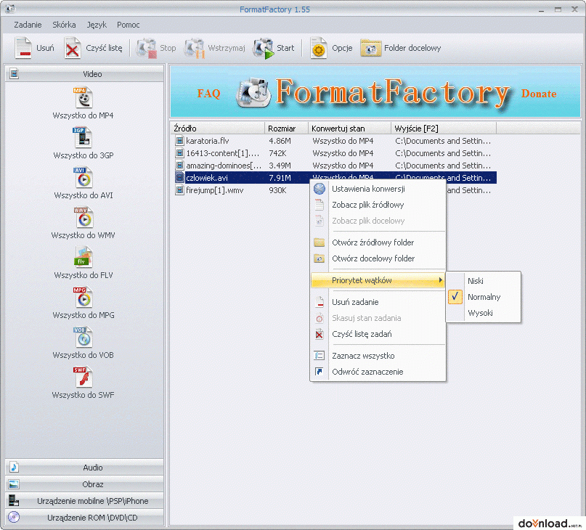The height and width of the screenshot is (530, 586).
Task: Click the Wyjście [F2] column header
Action: (x=444, y=129)
